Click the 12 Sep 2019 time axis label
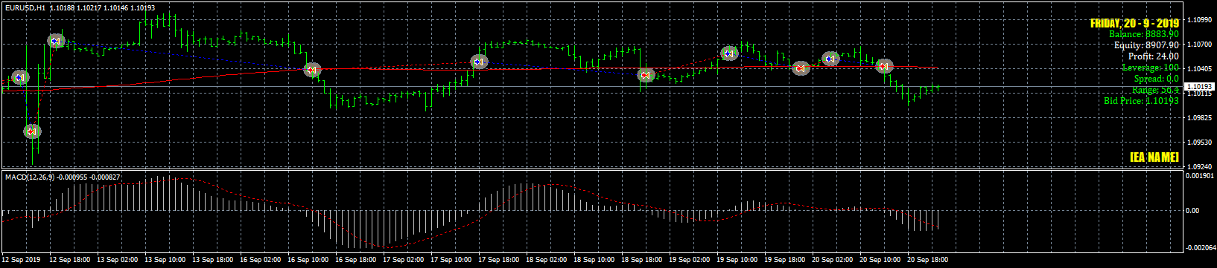The width and height of the screenshot is (1217, 268). pos(21,261)
